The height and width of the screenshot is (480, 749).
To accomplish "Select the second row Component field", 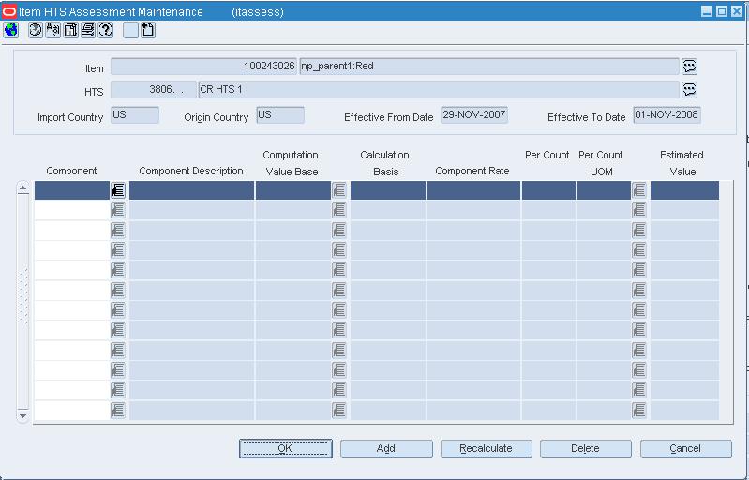I will (72, 210).
